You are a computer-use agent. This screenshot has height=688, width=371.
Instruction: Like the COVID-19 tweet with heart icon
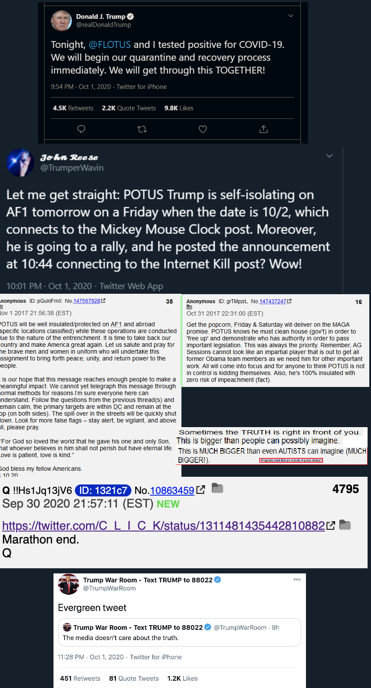(x=203, y=129)
